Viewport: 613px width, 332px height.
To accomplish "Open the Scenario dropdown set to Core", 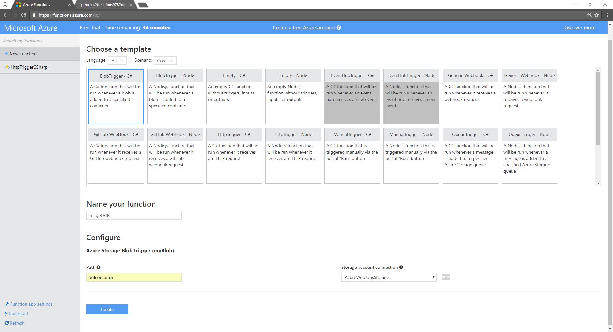I will click(x=165, y=61).
